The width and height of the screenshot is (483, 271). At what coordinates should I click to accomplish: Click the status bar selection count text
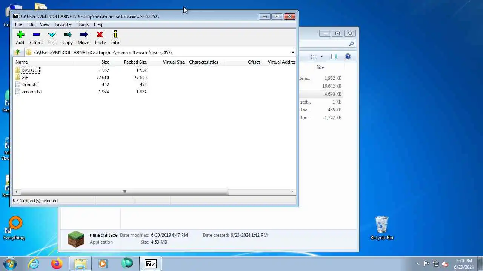(35, 201)
